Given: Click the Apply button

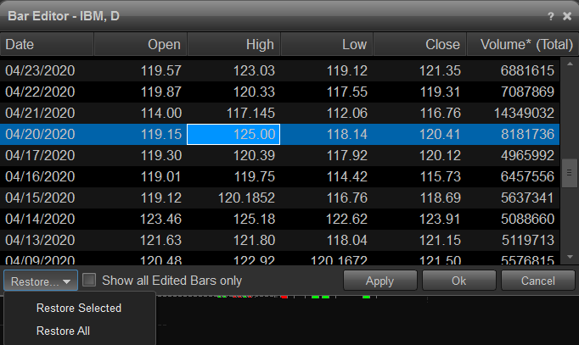Looking at the screenshot, I should [x=380, y=281].
